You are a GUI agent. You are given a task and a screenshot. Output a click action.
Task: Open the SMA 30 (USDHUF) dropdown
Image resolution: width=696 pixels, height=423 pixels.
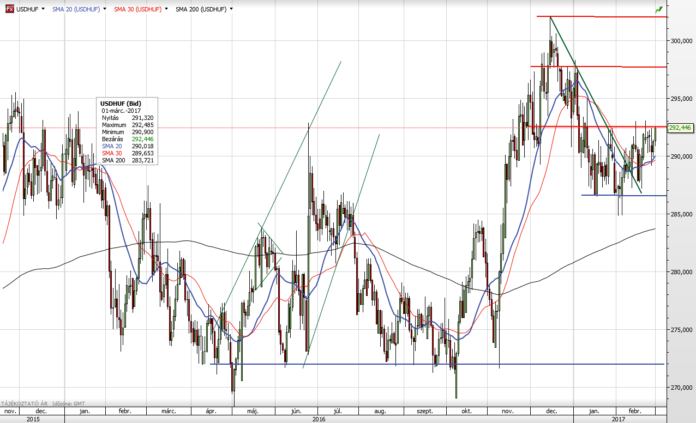(166, 9)
